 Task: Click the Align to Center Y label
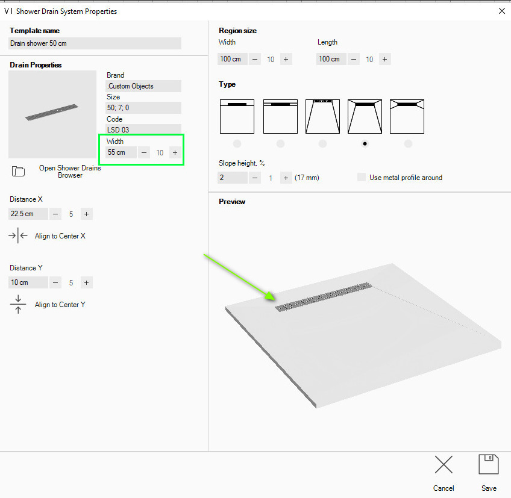tap(60, 305)
